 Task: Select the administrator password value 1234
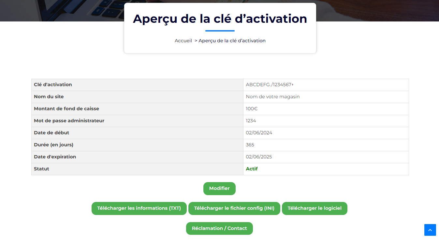coord(250,121)
